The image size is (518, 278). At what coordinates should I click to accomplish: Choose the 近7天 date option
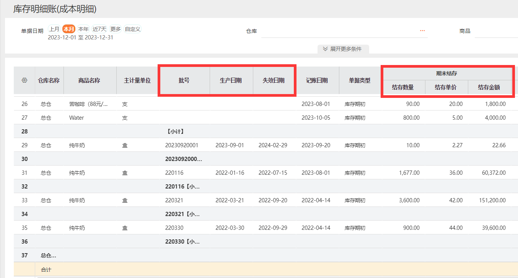(99, 29)
